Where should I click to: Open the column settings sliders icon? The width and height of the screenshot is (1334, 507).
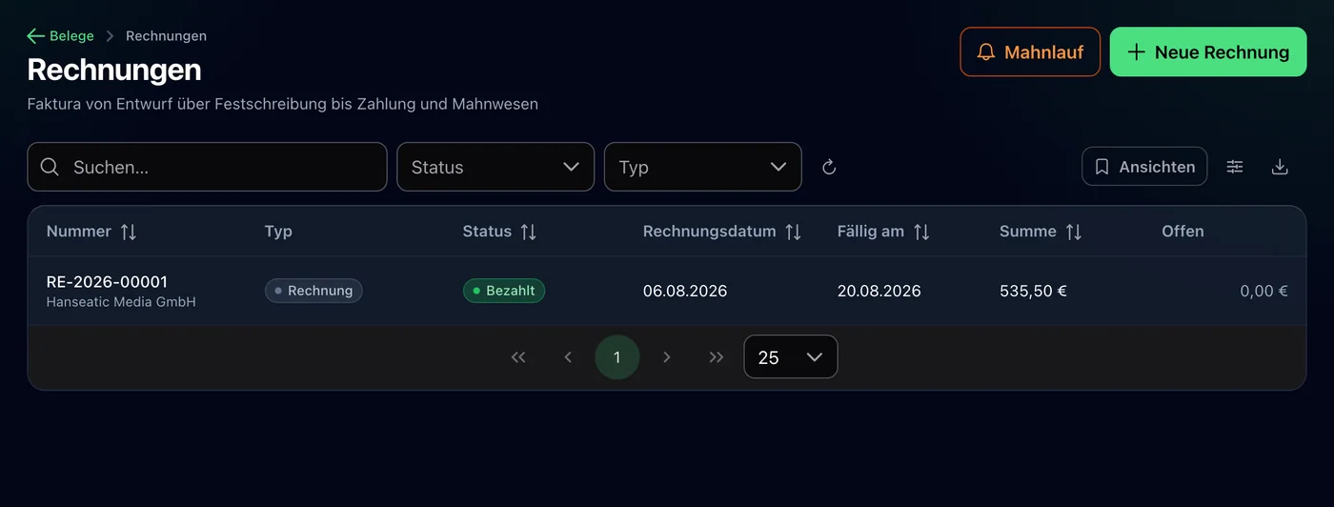1235,167
